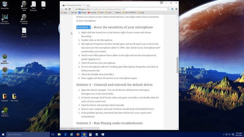Viewport: 244px width, 137px height.
Task: Select the New folder desktop icon
Action: coord(14,98)
